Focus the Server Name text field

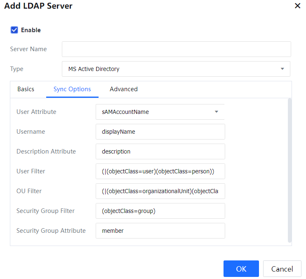pos(176,49)
